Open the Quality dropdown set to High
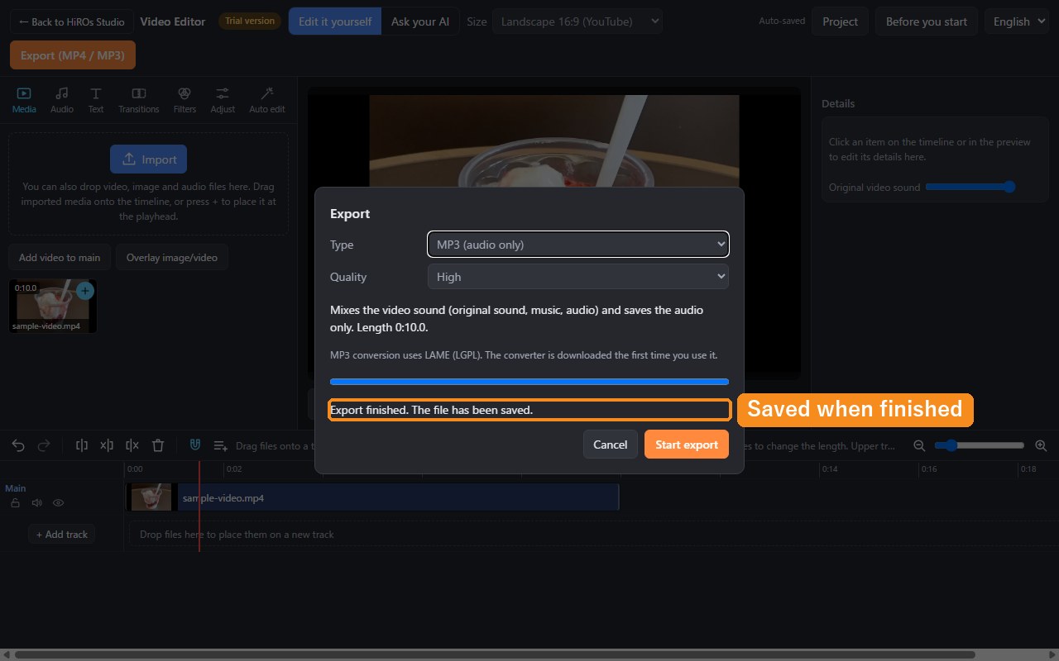Viewport: 1059px width, 661px height. click(578, 277)
